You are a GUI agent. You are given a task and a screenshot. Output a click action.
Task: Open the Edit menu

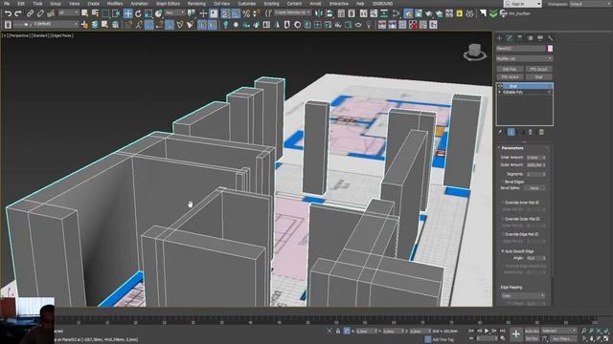coord(21,4)
